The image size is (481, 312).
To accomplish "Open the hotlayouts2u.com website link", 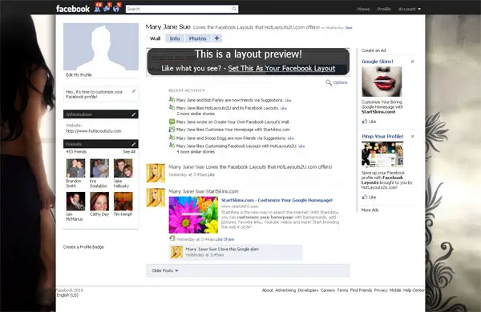I will click(x=94, y=131).
